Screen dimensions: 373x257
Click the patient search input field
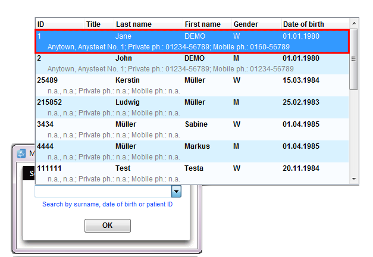coord(104,192)
